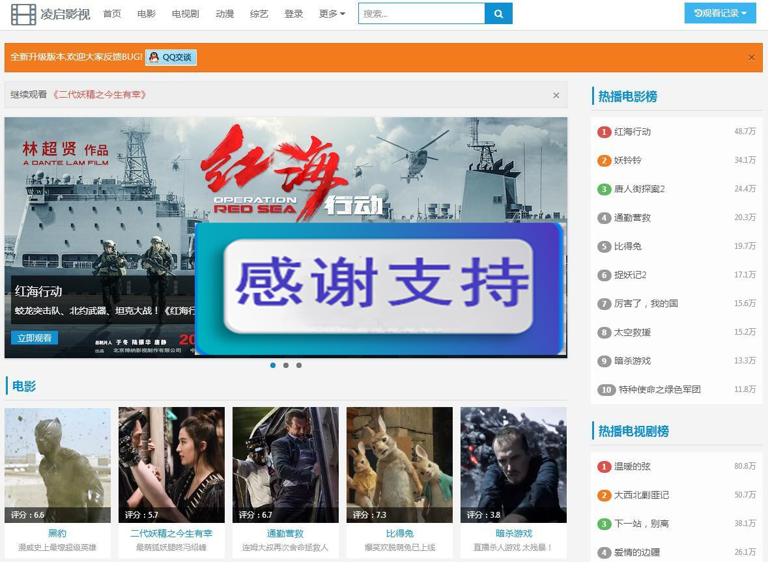Open 下一站，别离 in TV ranking
Image resolution: width=768 pixels, height=562 pixels.
[642, 524]
